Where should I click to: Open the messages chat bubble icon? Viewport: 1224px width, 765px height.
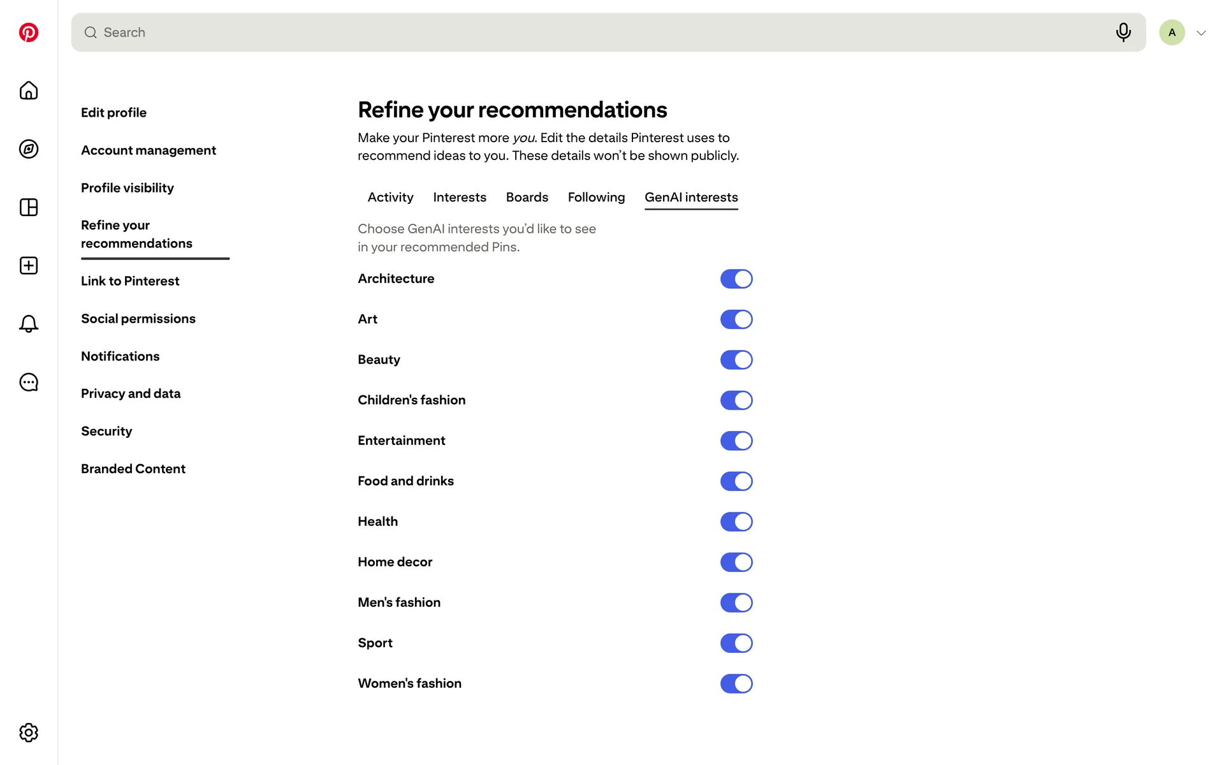tap(29, 382)
